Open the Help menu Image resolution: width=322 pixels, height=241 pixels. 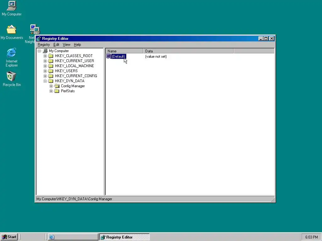click(x=77, y=45)
